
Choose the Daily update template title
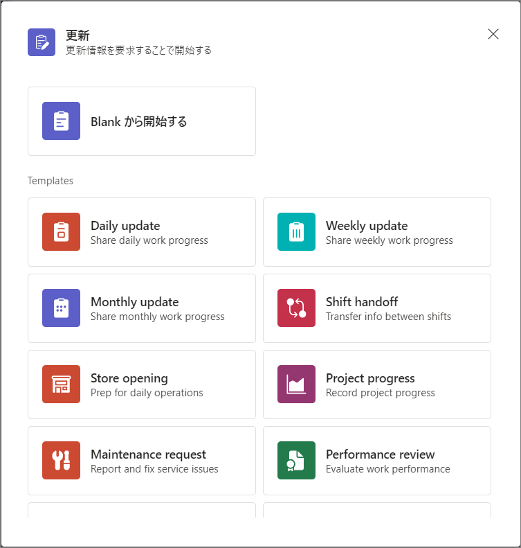(125, 226)
